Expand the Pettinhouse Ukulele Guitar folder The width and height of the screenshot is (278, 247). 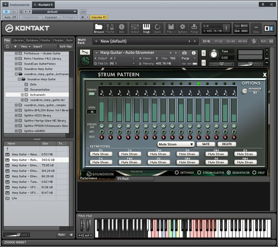(16, 53)
